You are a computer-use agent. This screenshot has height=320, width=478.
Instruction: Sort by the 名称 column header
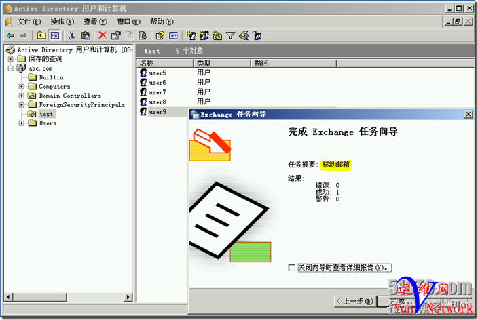coord(165,63)
